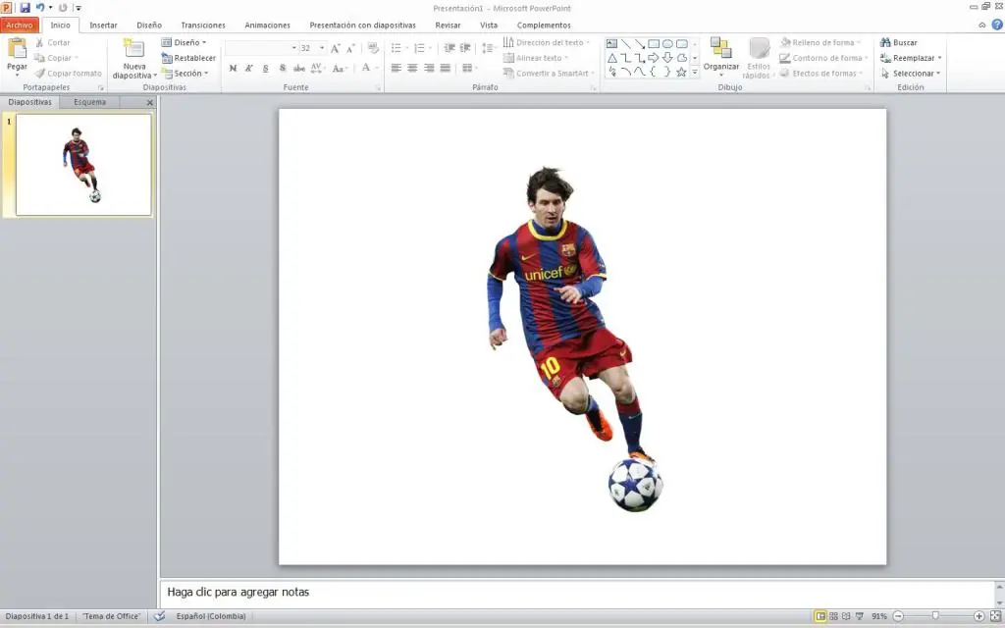Switch to the Diseño ribbon tab
1005x628 pixels.
click(x=149, y=25)
